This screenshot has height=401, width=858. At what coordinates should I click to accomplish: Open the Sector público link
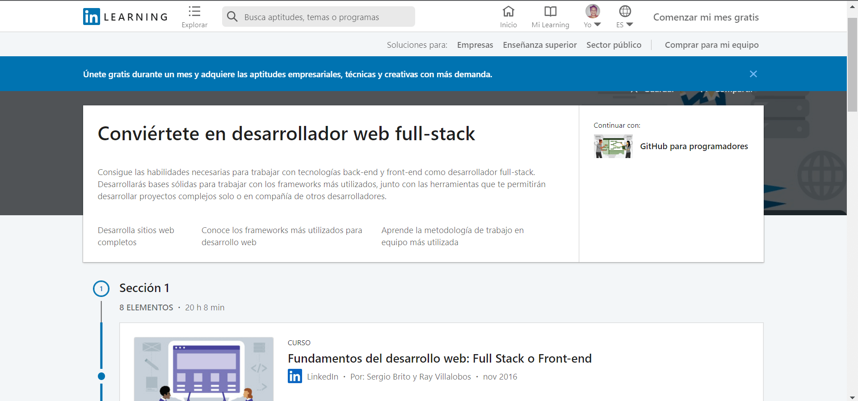[x=614, y=45]
